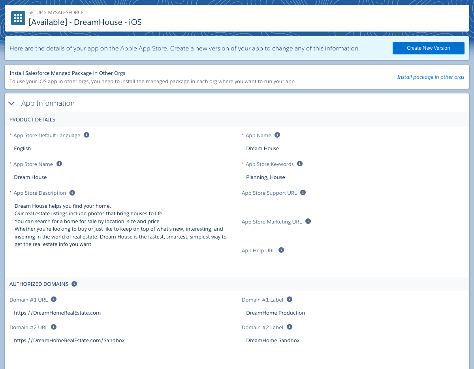474x369 pixels.
Task: Click App Store Support URL info icon
Action: 303,192
